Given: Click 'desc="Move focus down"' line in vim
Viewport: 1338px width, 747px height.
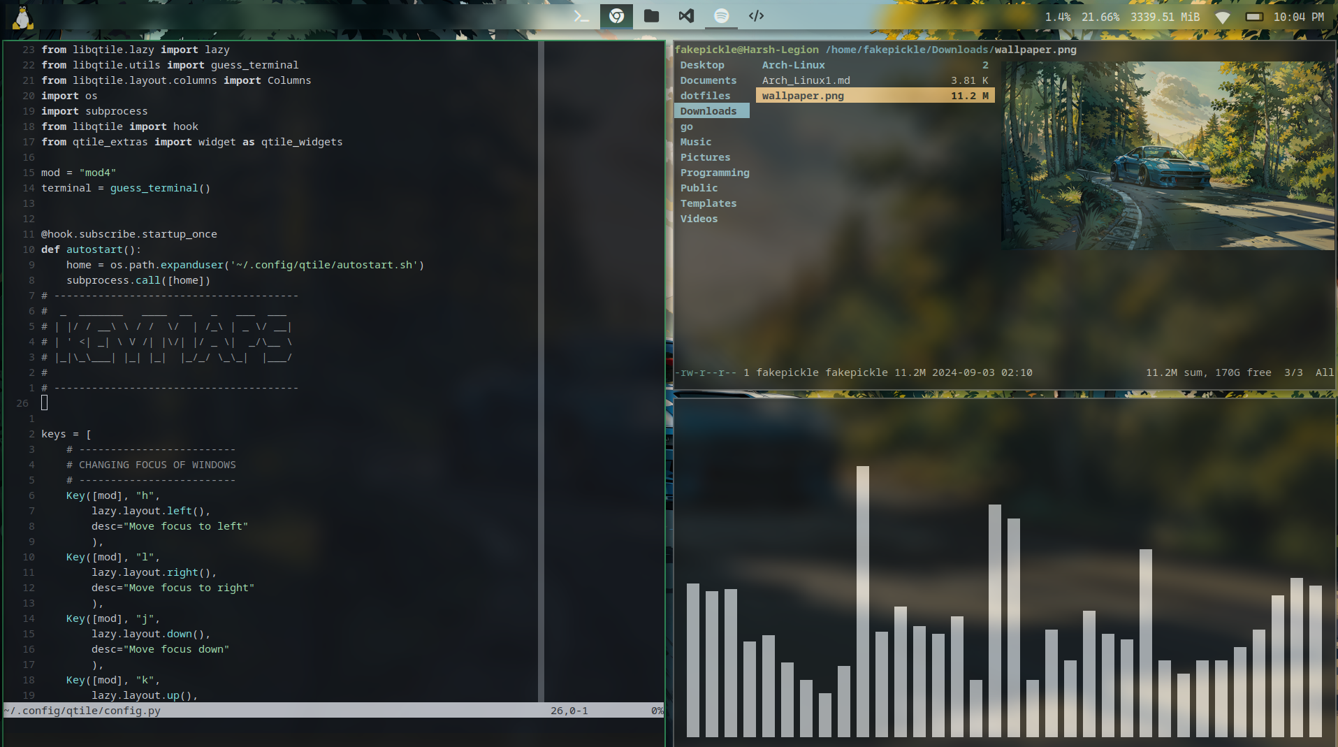Looking at the screenshot, I should [x=161, y=649].
